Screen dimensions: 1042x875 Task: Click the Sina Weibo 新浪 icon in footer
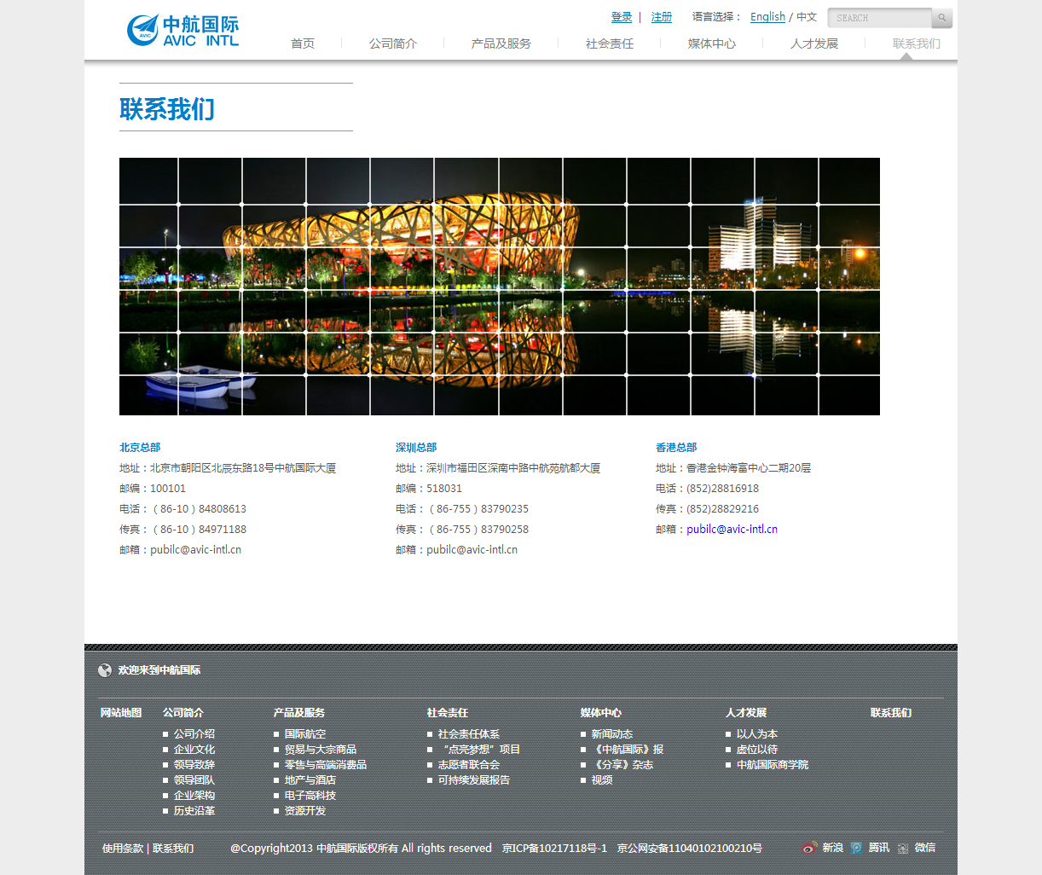[808, 848]
